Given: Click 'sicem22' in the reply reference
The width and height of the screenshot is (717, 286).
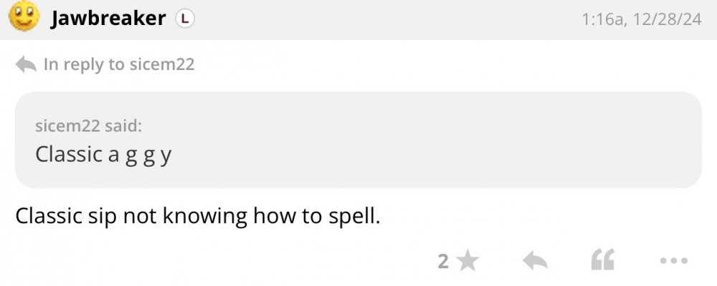Looking at the screenshot, I should pyautogui.click(x=161, y=64).
